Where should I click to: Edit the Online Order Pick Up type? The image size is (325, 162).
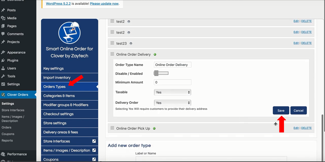[296, 128]
